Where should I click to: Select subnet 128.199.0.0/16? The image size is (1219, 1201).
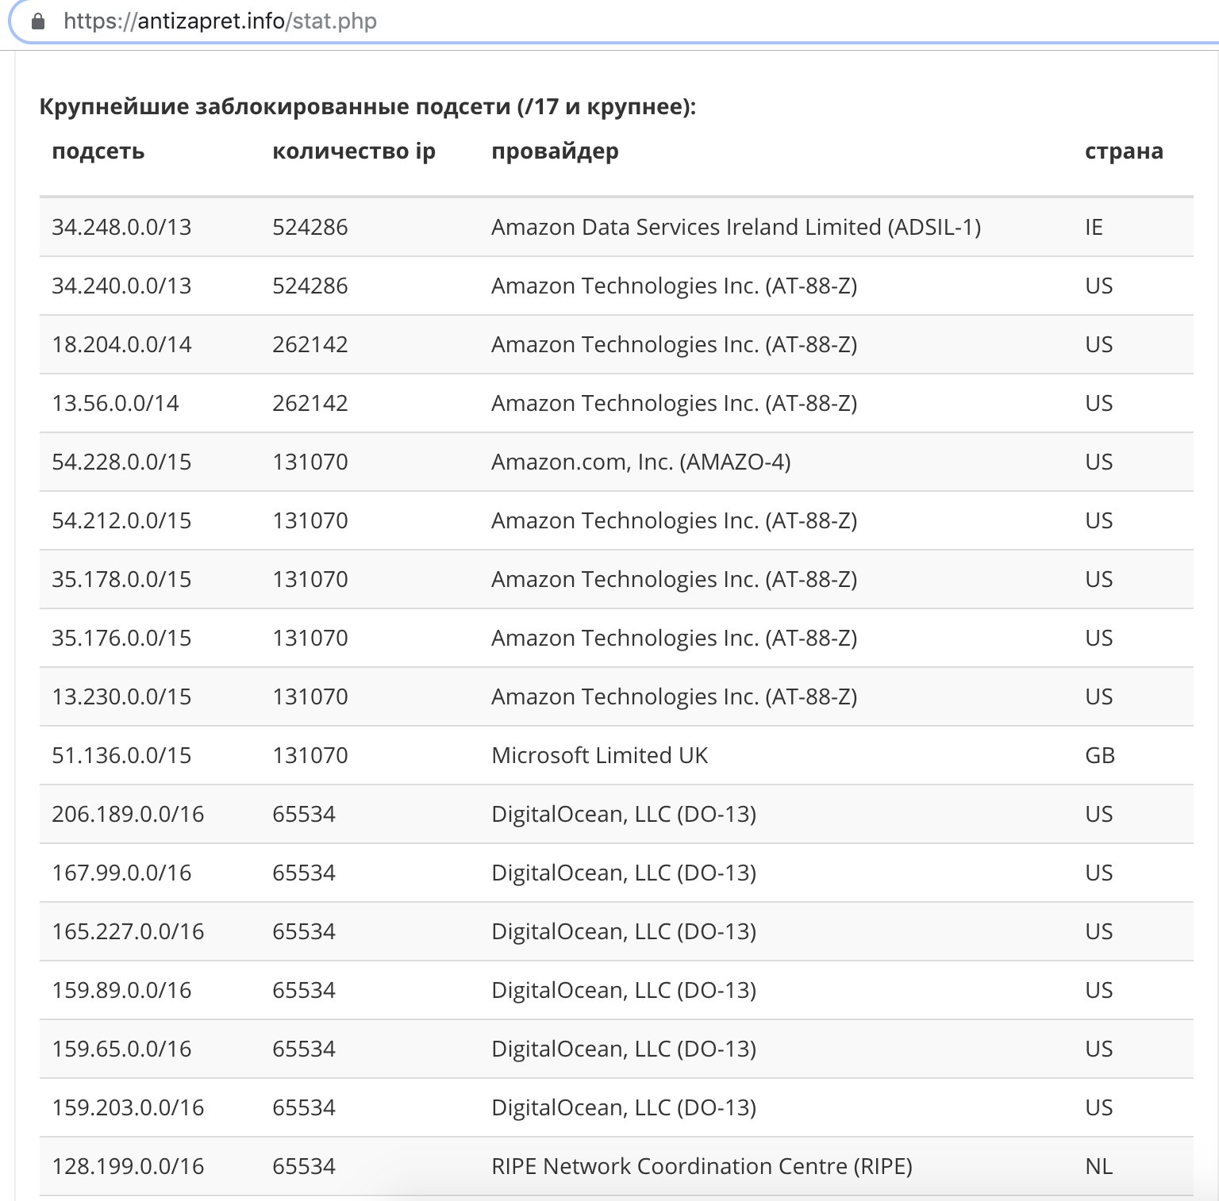pos(128,1167)
